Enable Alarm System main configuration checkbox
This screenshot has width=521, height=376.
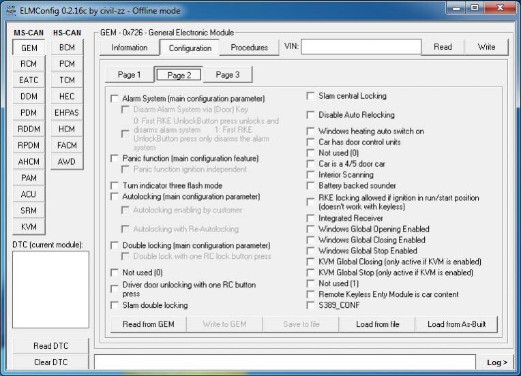(115, 99)
